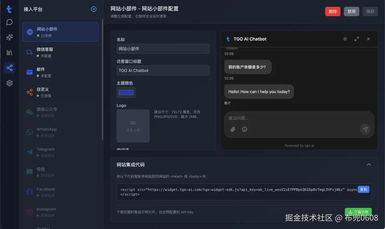Disable the widget using 禁用 button

coord(351,11)
